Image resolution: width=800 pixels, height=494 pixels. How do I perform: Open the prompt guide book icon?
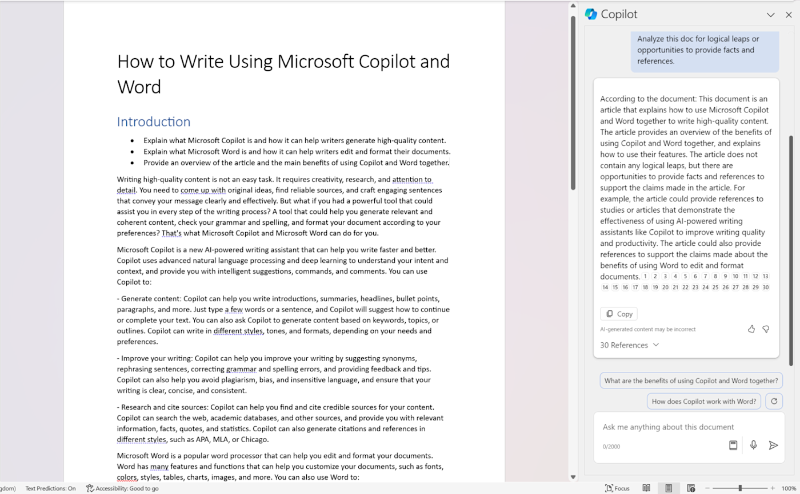(x=733, y=446)
